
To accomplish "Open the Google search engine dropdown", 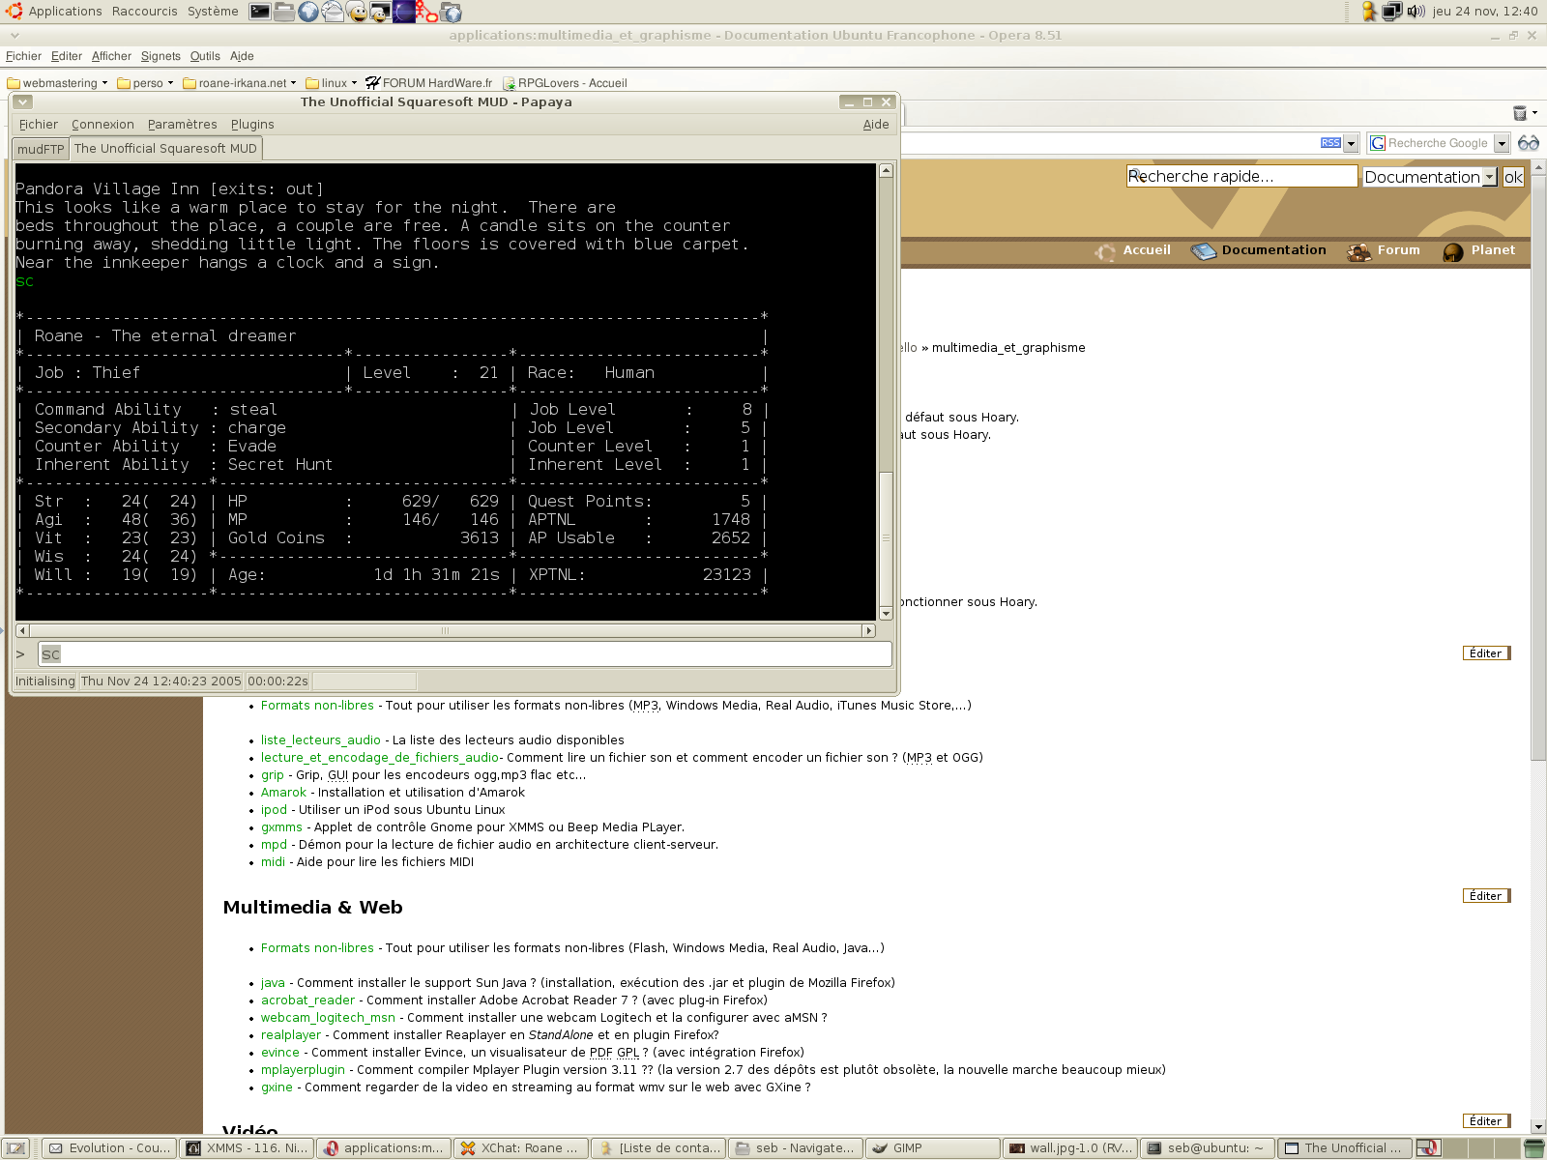I will point(1502,143).
